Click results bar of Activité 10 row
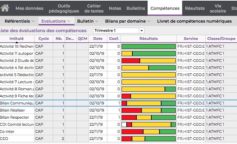 [x=148, y=46]
